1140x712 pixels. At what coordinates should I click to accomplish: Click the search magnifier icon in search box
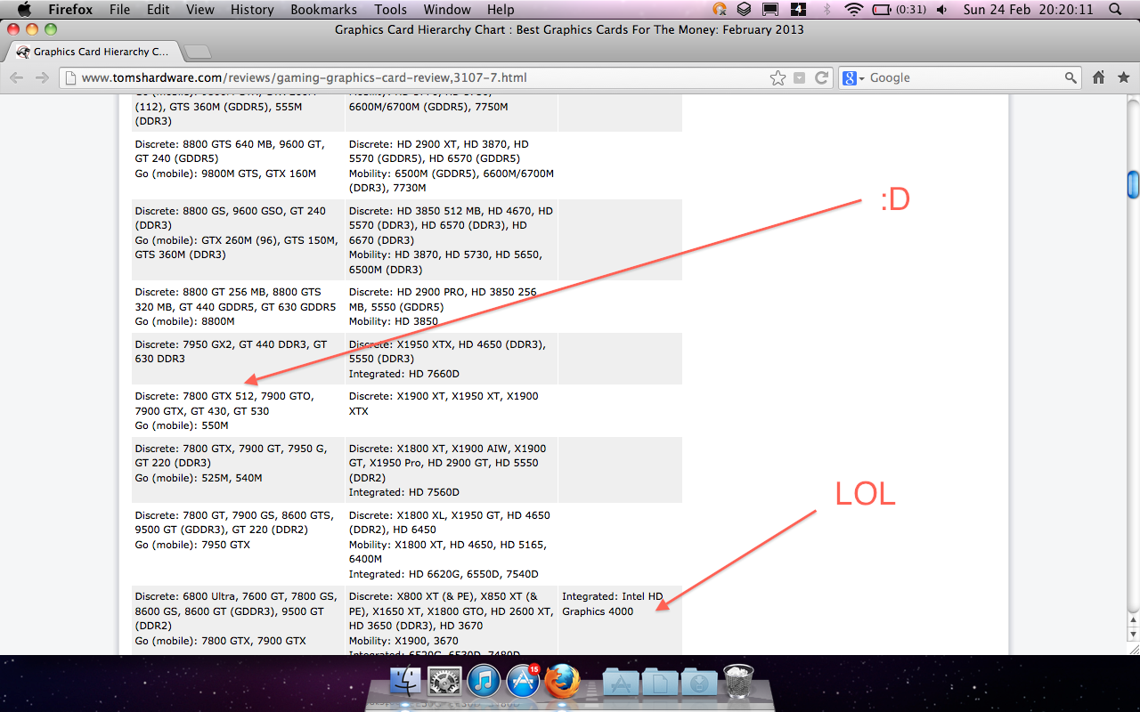(x=1071, y=78)
